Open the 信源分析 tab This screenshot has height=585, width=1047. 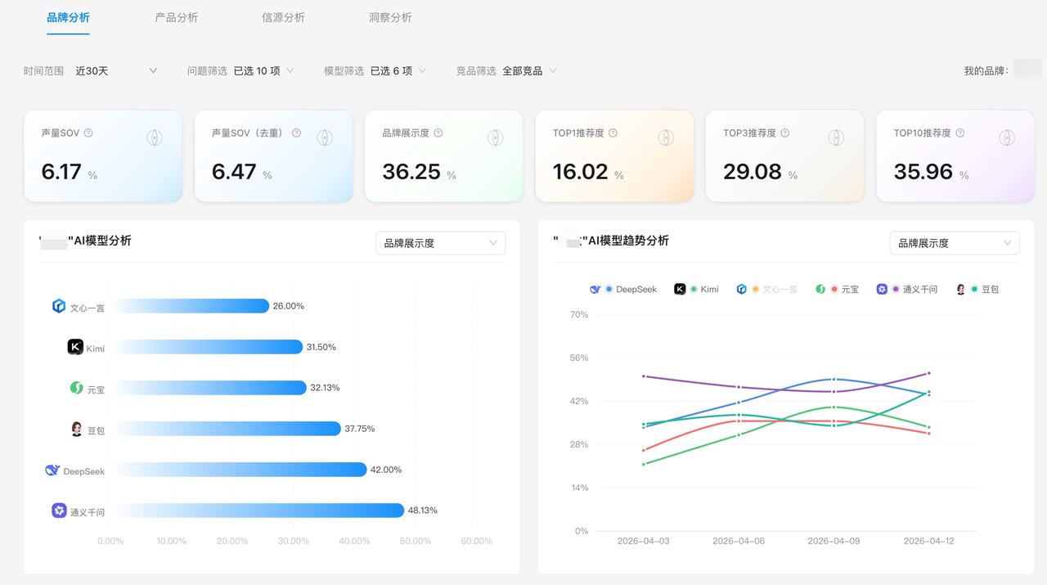pyautogui.click(x=283, y=17)
